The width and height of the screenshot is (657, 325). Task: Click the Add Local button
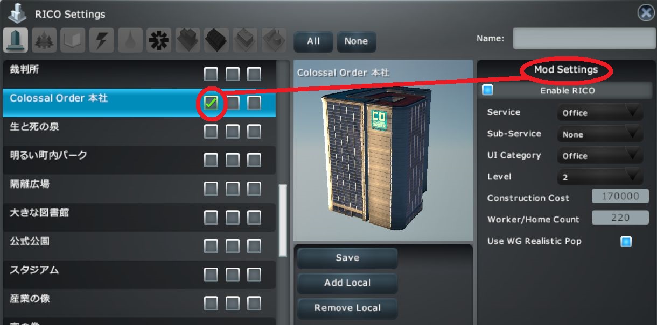click(347, 283)
